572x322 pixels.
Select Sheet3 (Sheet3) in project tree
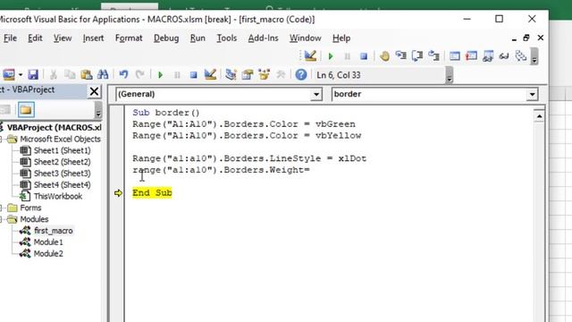pyautogui.click(x=62, y=174)
